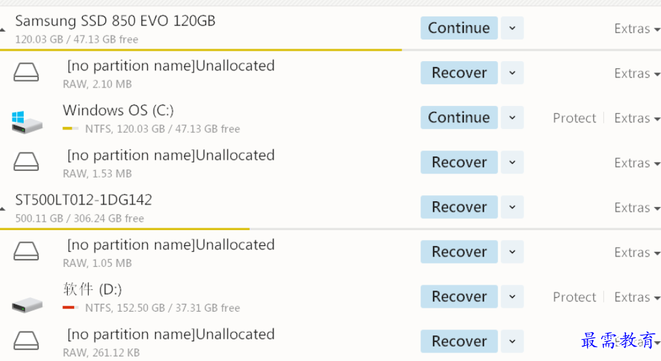Click the 软件 (D:) hard drive icon
This screenshot has width=661, height=361.
pyautogui.click(x=27, y=304)
